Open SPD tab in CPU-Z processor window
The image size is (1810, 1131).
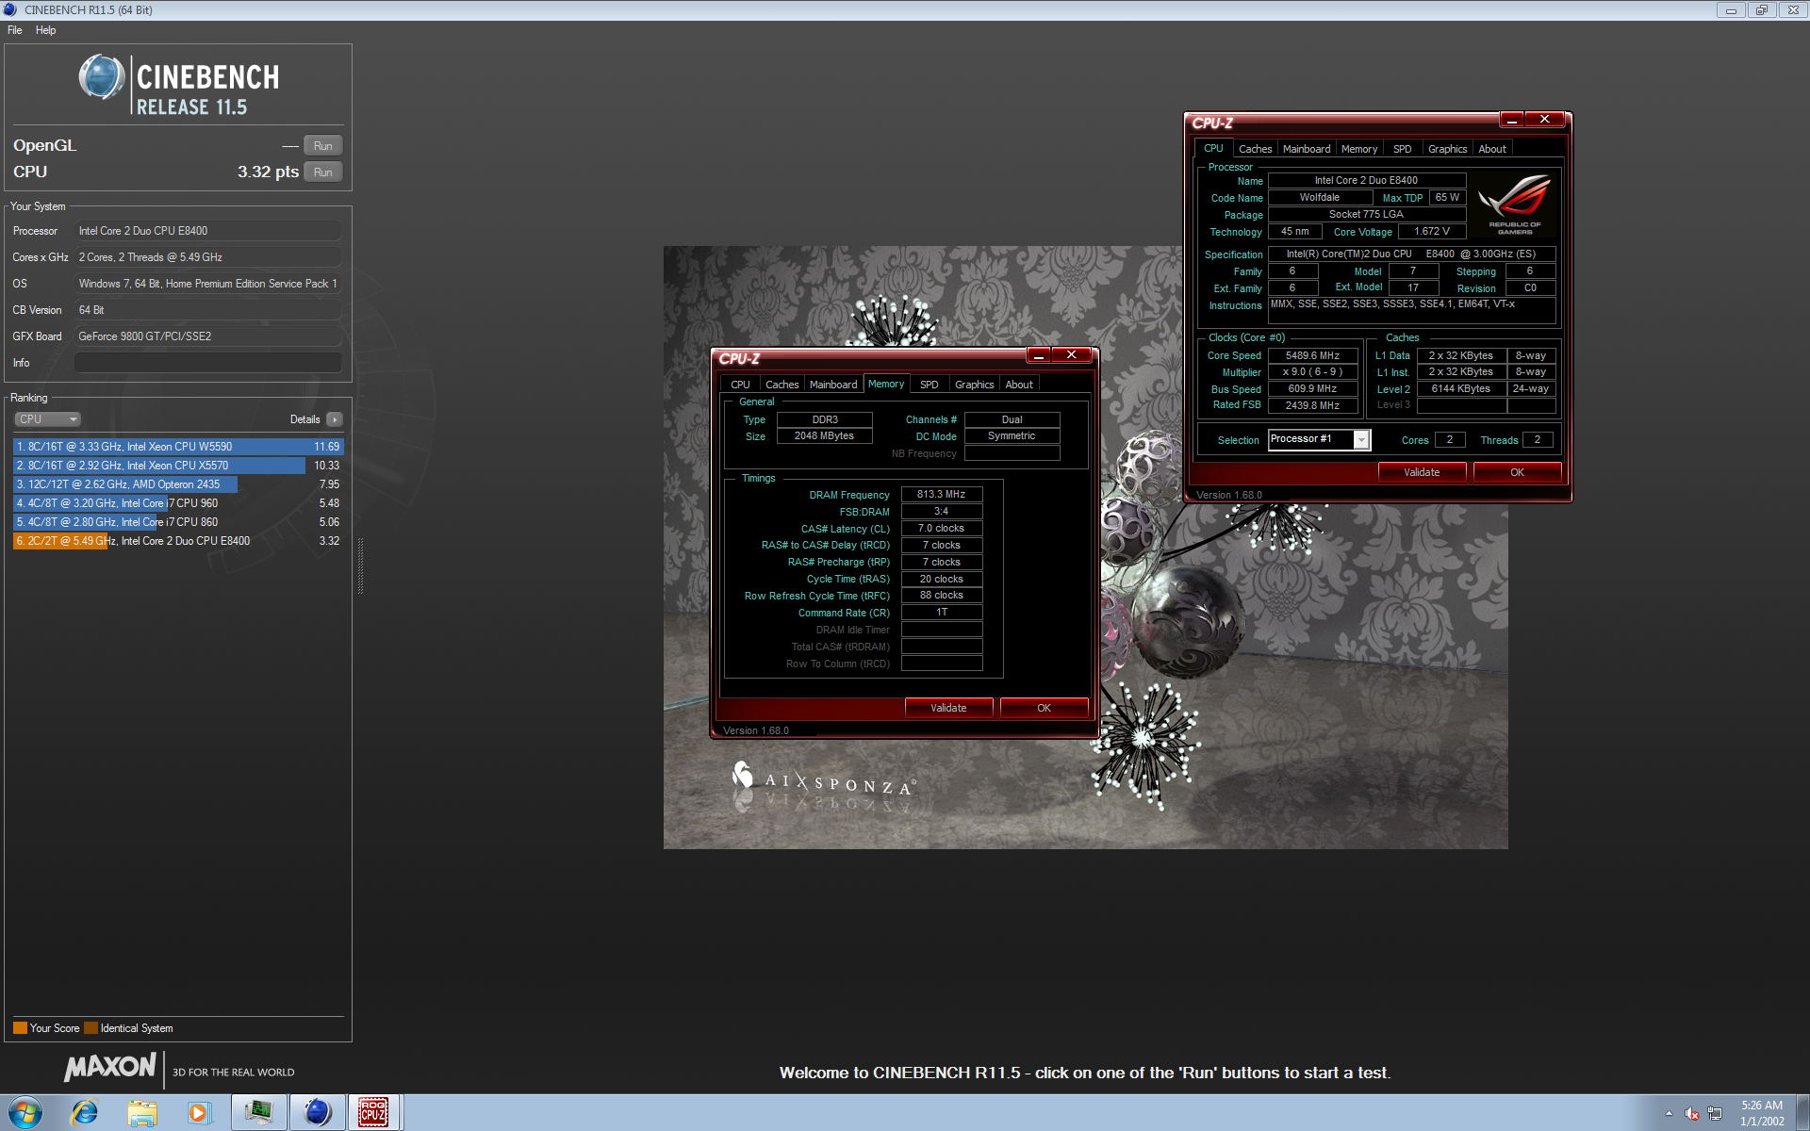coord(1402,149)
